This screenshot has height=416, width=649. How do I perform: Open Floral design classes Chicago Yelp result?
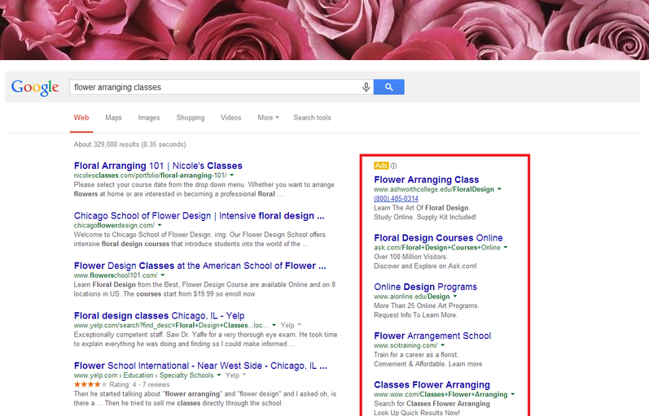click(x=160, y=315)
